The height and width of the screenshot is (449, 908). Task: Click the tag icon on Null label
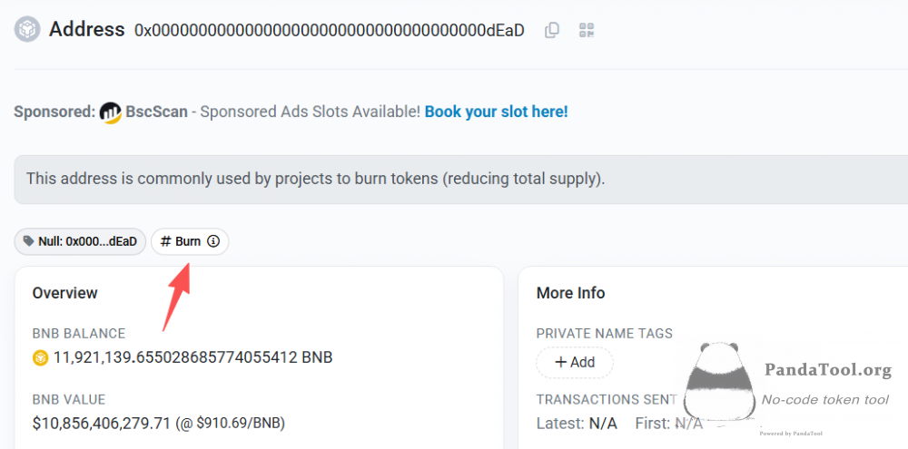click(29, 241)
